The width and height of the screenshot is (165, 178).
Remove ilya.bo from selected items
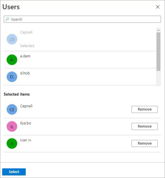click(145, 126)
